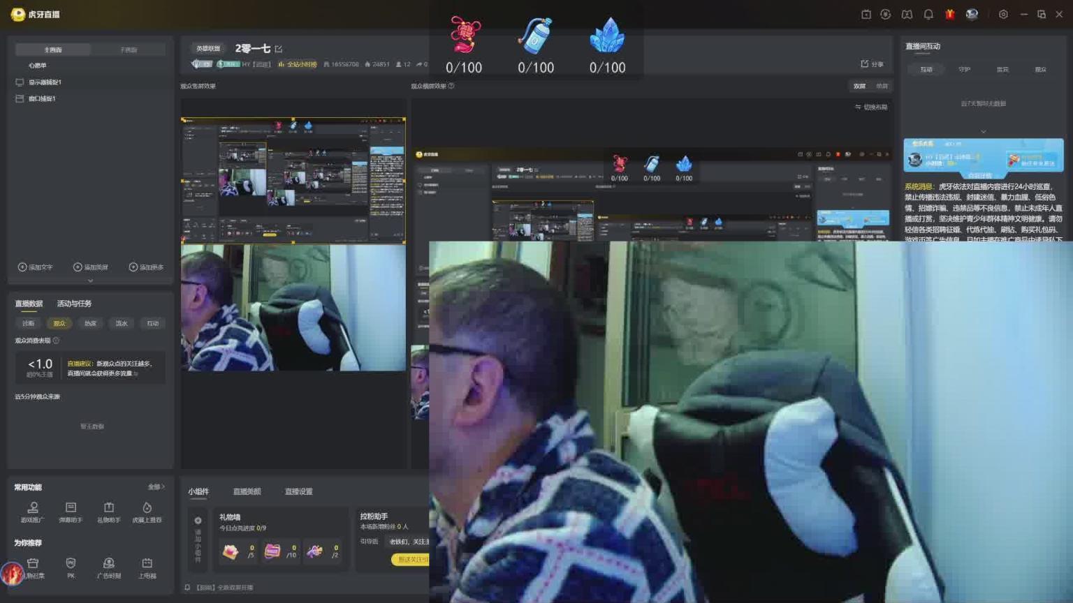Switch to 单屏 single-screen mode
This screenshot has width=1073, height=603.
[x=882, y=86]
